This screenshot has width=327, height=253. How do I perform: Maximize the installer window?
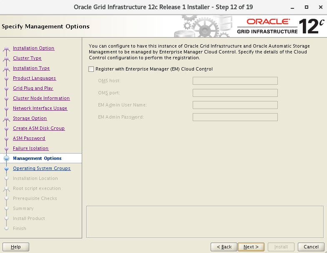pos(306,7)
